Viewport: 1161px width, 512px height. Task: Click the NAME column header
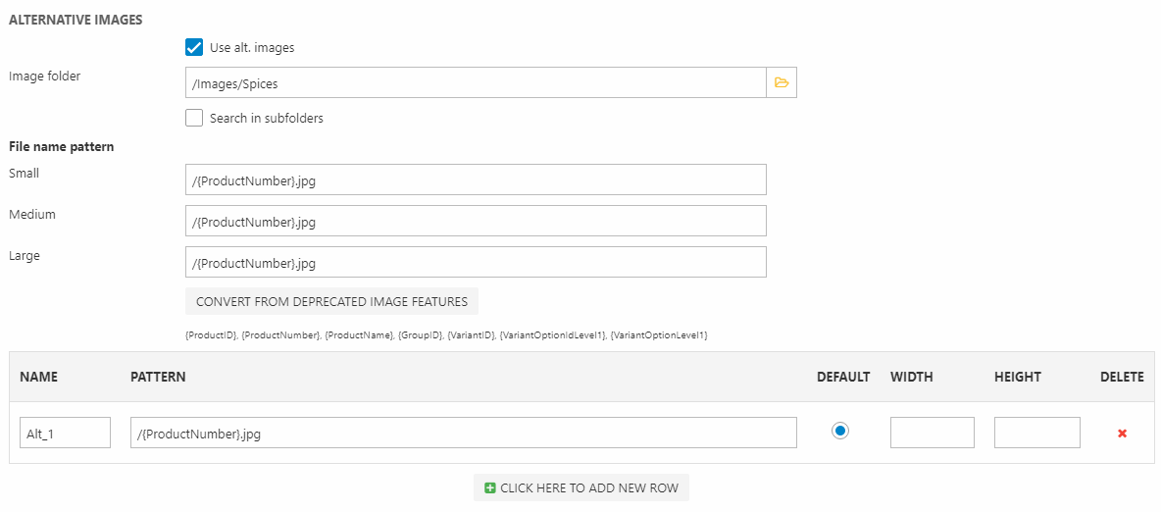pyautogui.click(x=39, y=377)
